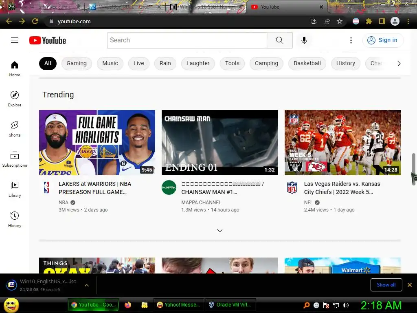This screenshot has width=417, height=313.
Task: Select the Camping filter chip
Action: (x=266, y=63)
